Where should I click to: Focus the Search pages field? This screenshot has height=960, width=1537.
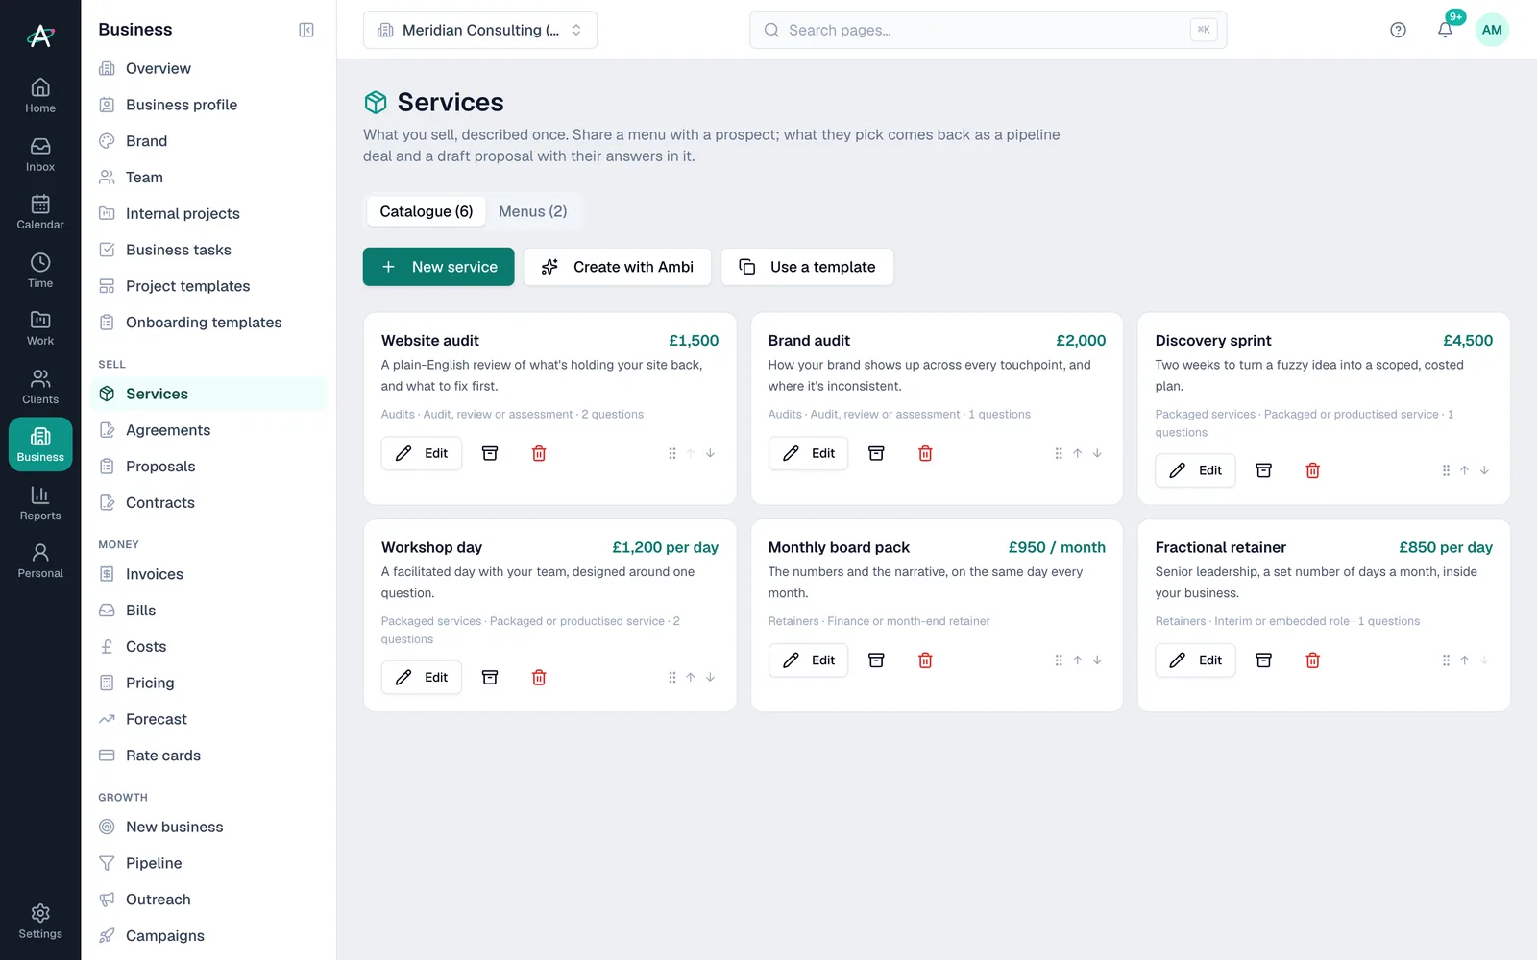point(988,30)
